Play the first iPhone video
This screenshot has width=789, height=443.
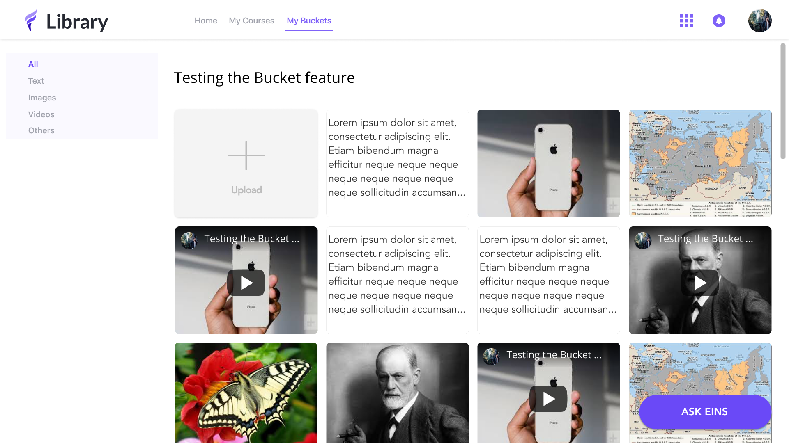(x=246, y=283)
